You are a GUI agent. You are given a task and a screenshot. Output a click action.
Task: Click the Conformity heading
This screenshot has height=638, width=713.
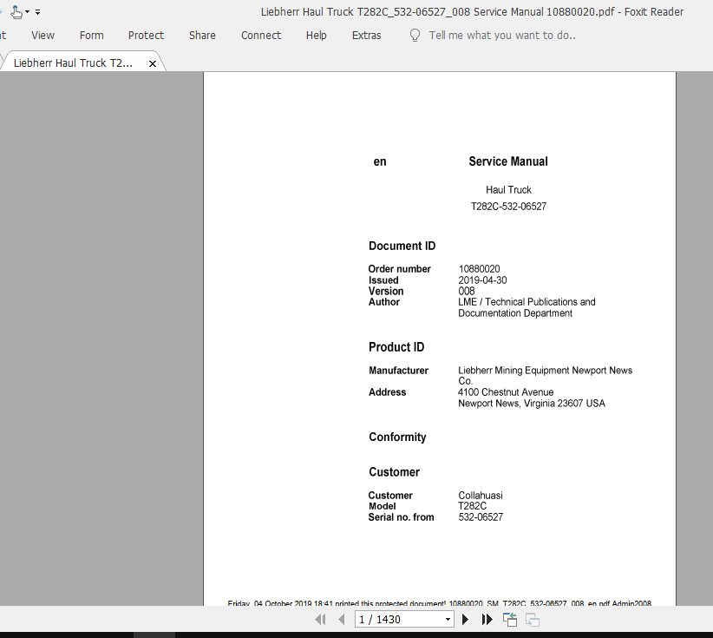click(x=397, y=437)
